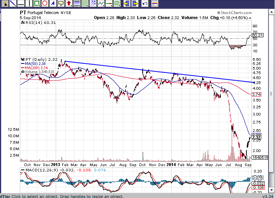Bring object forward with right yellow arrow

click(x=135, y=3)
